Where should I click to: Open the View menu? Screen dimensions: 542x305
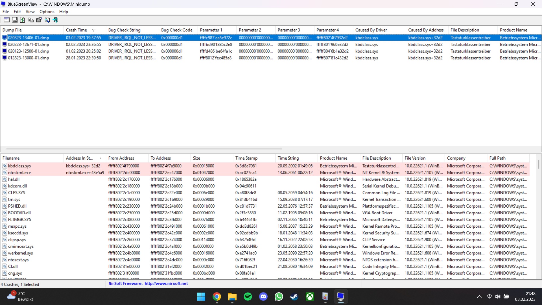click(30, 12)
